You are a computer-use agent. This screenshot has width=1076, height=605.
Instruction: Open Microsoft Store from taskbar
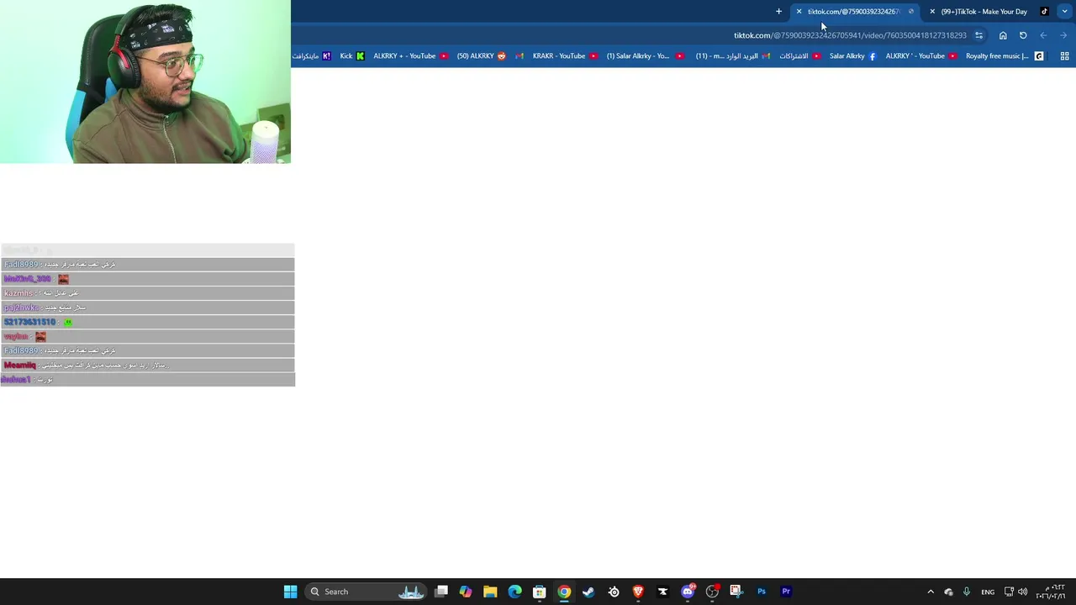pos(540,592)
